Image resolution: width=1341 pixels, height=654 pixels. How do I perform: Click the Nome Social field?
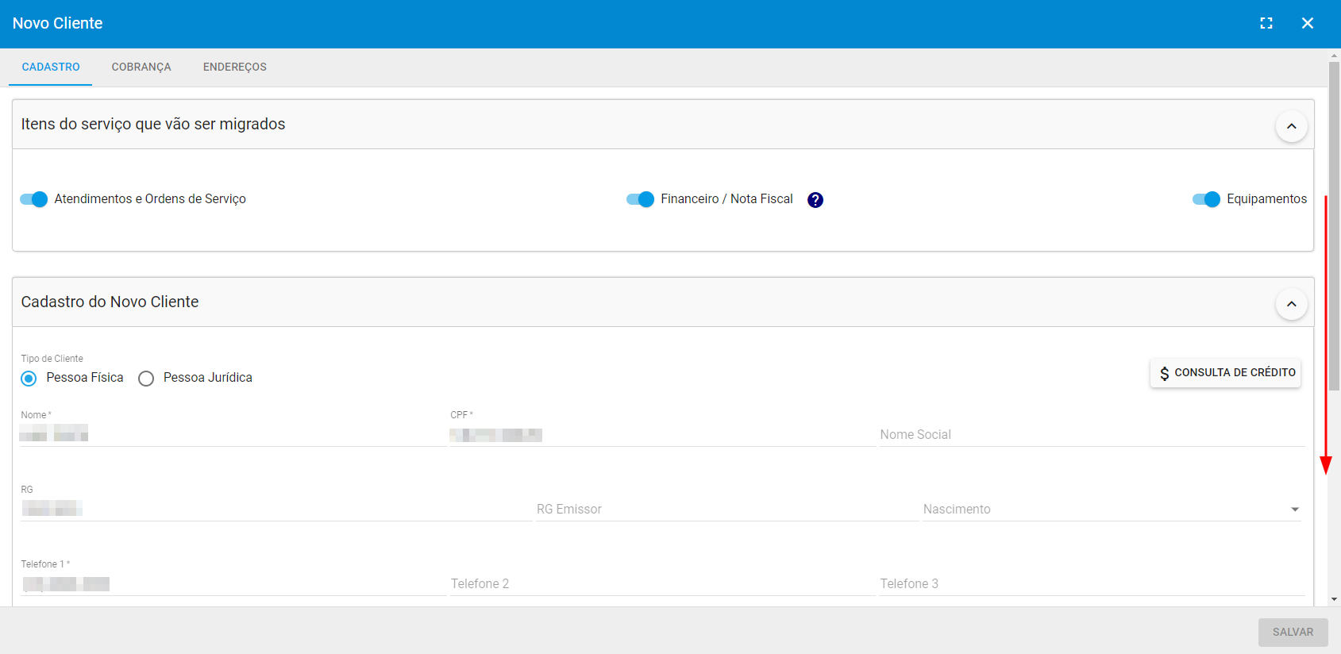(x=1092, y=434)
